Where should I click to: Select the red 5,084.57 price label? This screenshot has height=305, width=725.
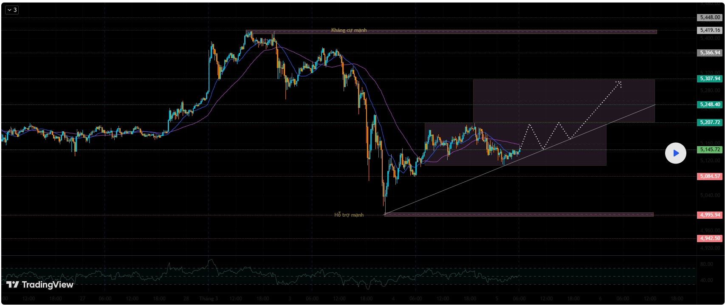coord(710,176)
